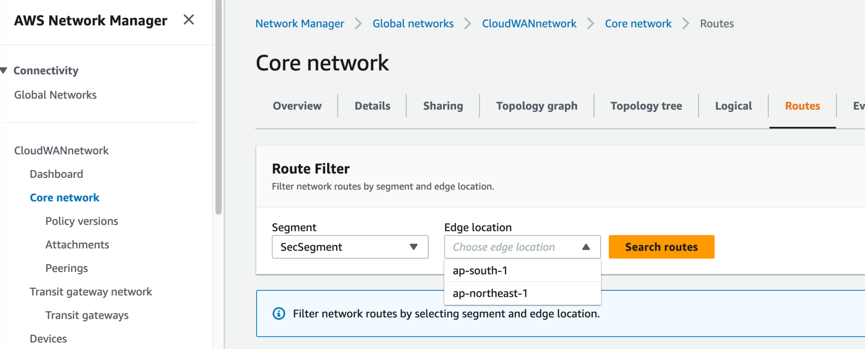Click the info icon in the blue banner
Image resolution: width=865 pixels, height=349 pixels.
[x=278, y=313]
